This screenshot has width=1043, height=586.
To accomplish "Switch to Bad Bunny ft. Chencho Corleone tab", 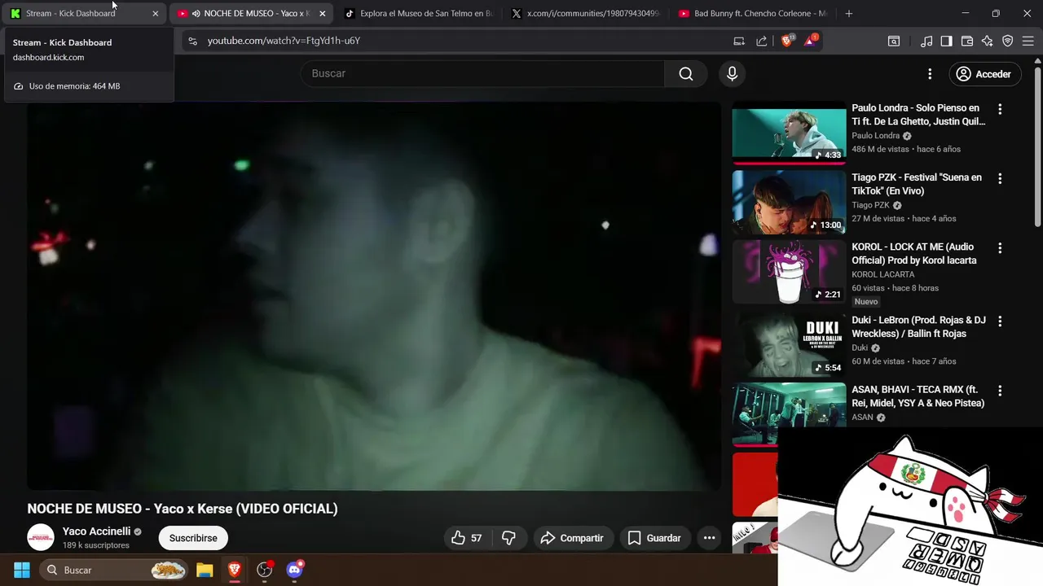I will point(751,14).
